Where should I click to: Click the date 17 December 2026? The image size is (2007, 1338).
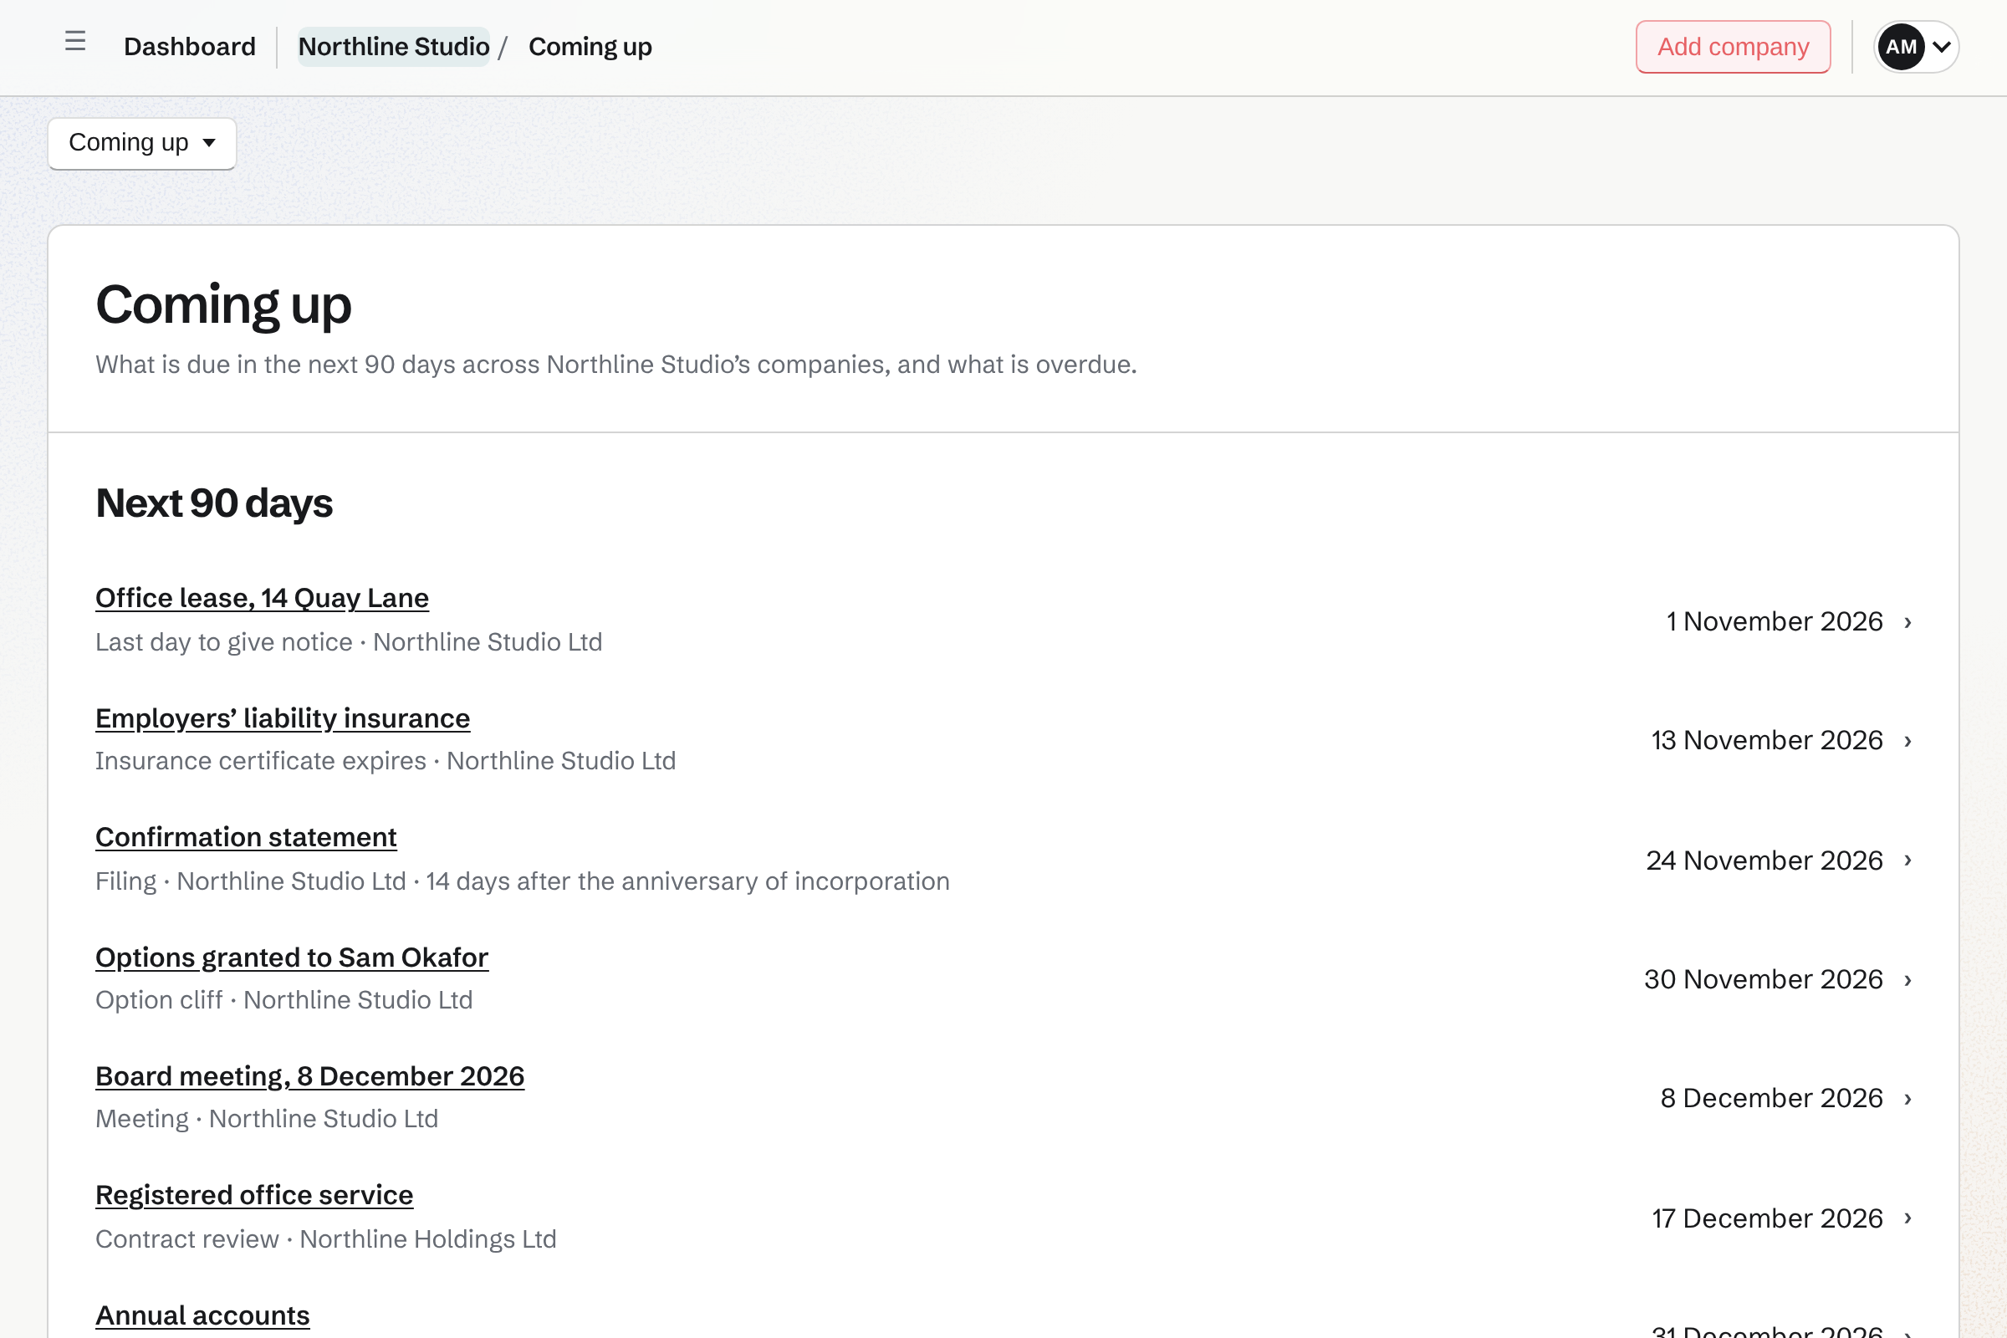[x=1767, y=1218]
